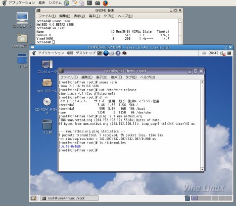
Task: Click the GNOME foot icon in host panel
Action: point(5,3)
